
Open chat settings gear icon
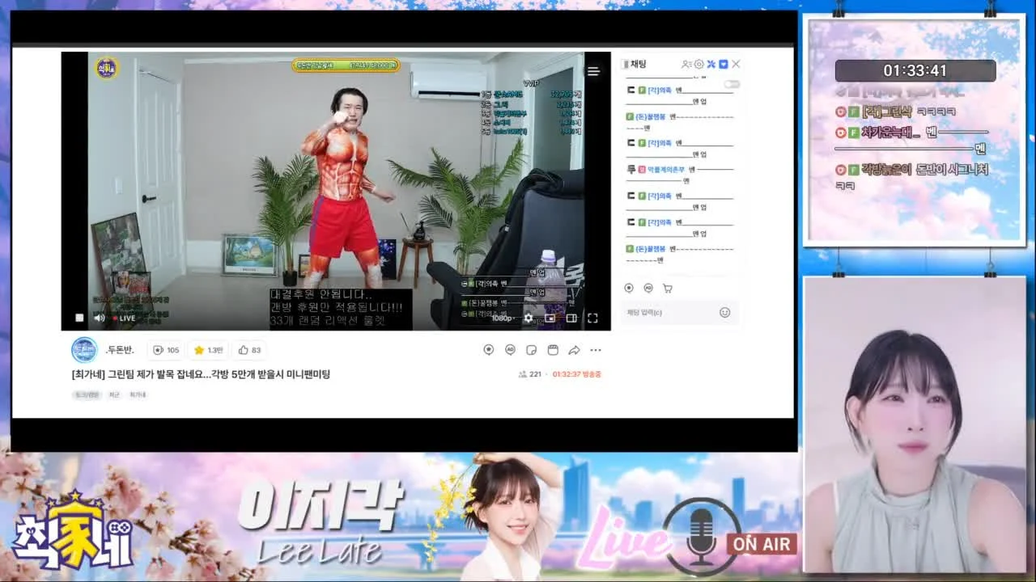click(699, 64)
